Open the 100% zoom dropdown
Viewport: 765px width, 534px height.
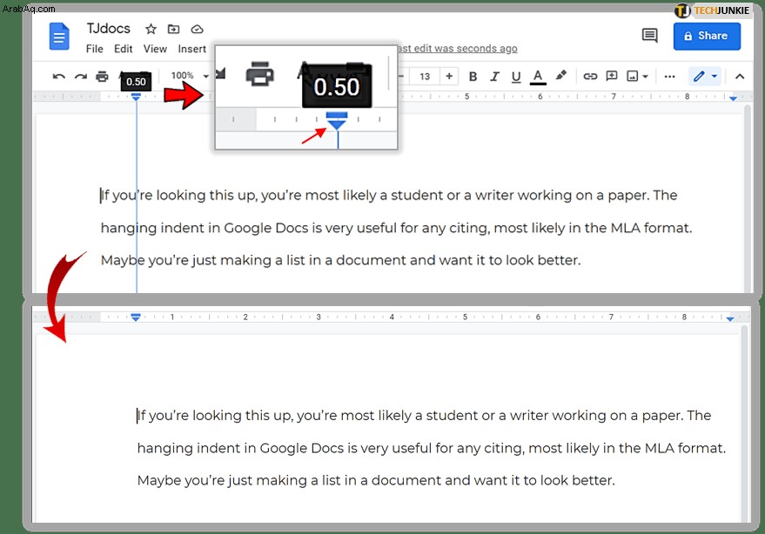[x=190, y=76]
